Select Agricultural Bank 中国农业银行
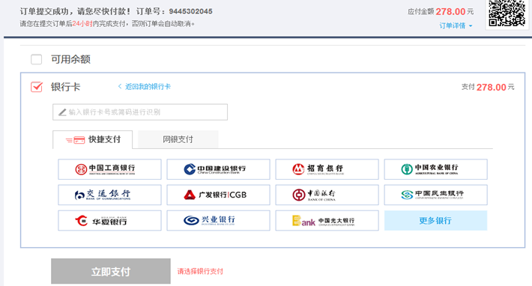 435,169
